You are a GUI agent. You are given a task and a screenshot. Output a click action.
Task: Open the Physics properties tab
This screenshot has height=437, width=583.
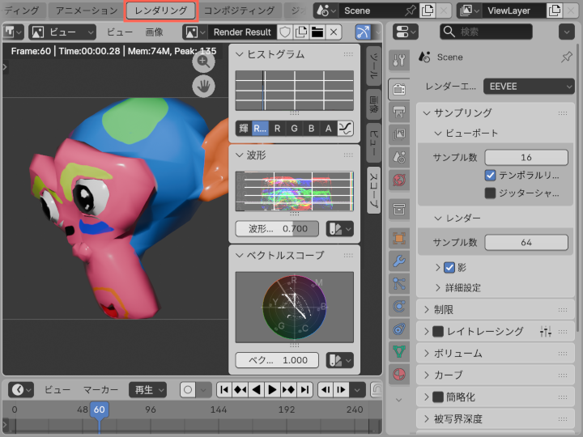399,307
